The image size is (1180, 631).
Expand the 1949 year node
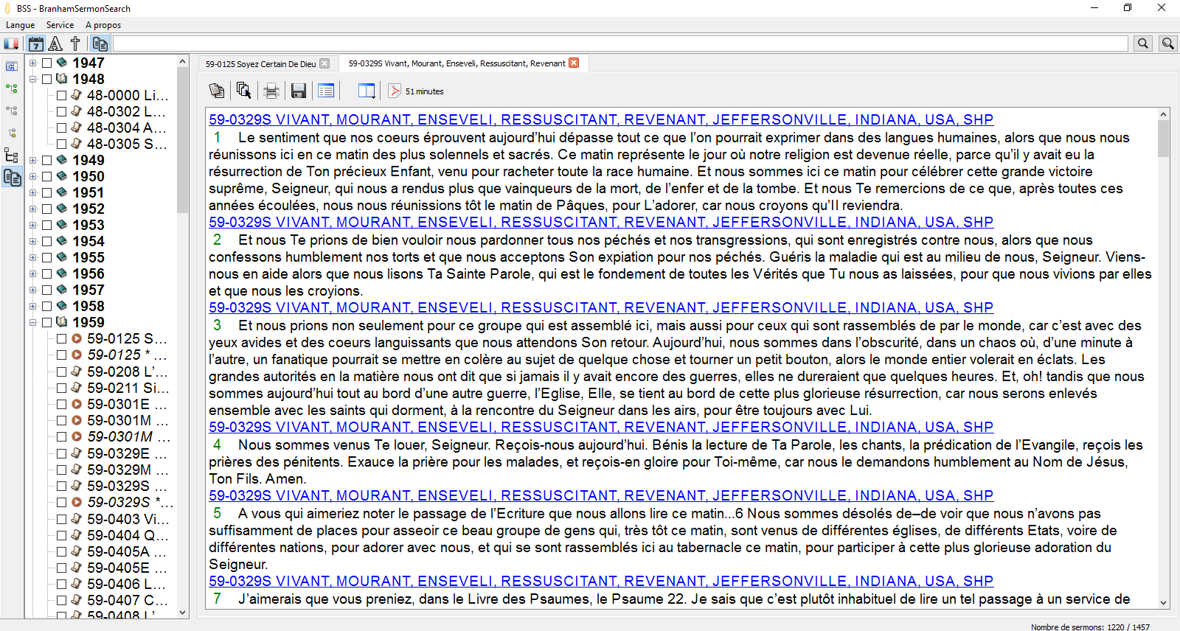(x=32, y=160)
